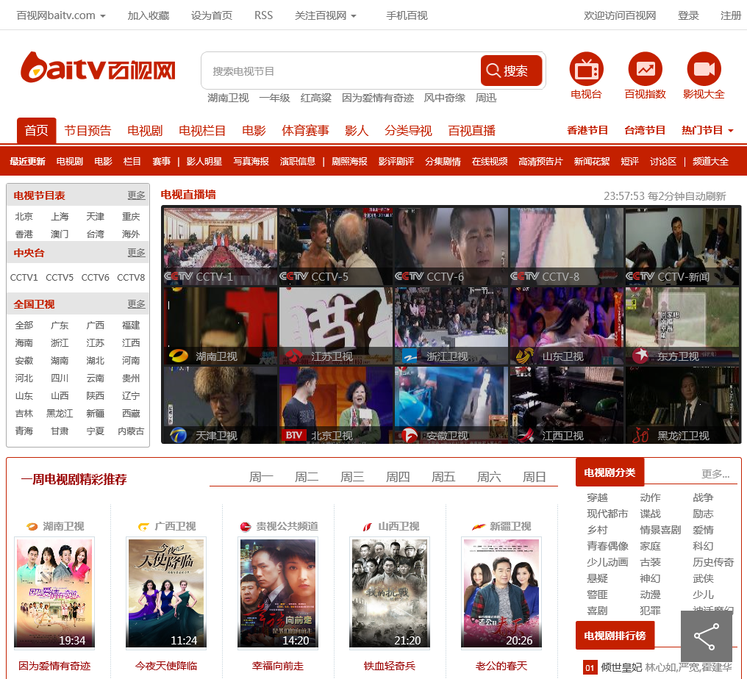Click the floating share icon

pos(707,636)
